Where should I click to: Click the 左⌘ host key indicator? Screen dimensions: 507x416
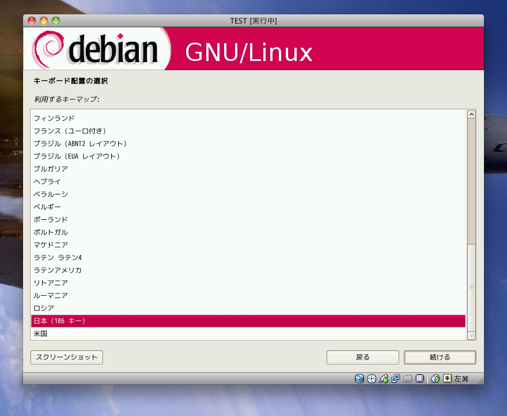tap(461, 379)
